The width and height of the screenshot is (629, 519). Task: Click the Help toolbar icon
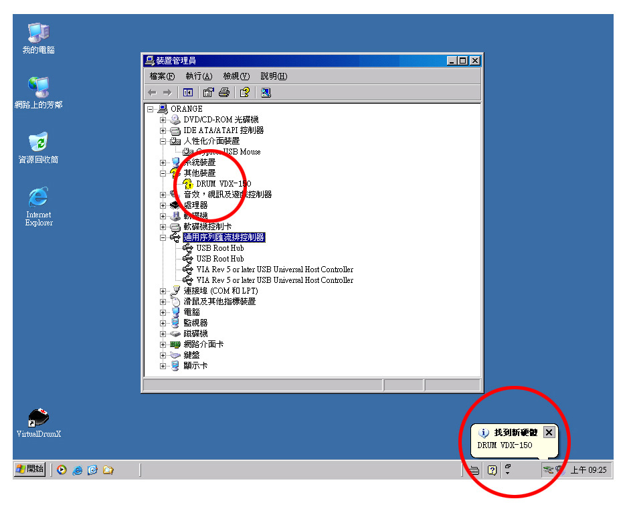click(x=245, y=93)
